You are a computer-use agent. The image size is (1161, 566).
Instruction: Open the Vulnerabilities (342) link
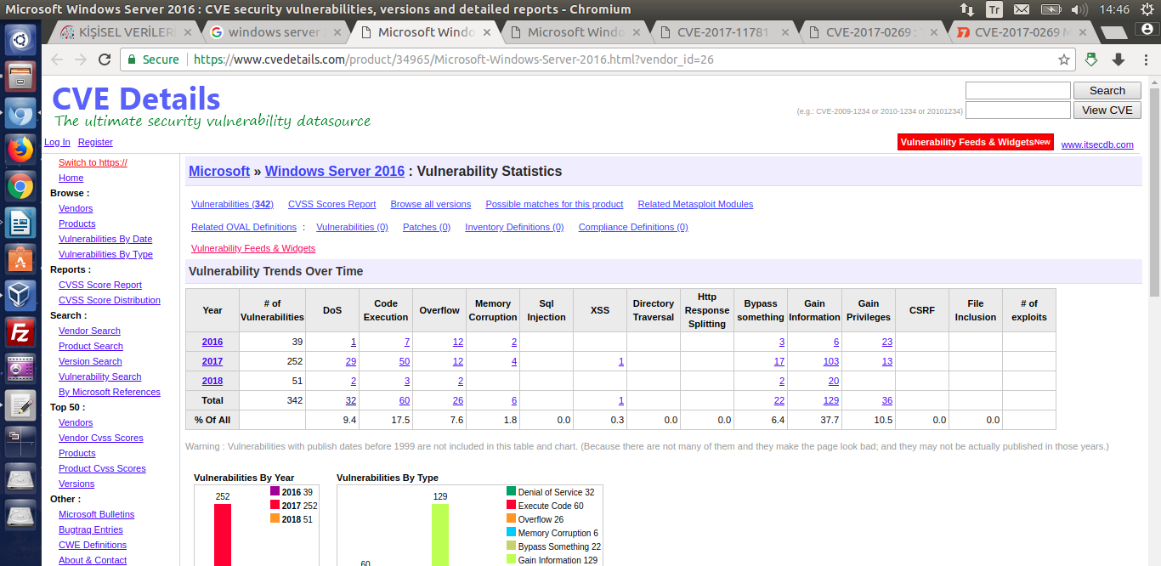coord(232,204)
